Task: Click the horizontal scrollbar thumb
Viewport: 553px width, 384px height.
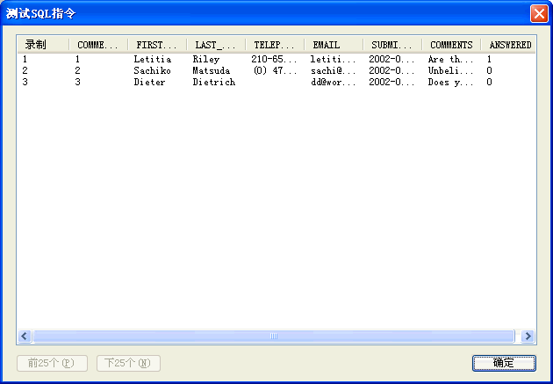Action: click(274, 336)
